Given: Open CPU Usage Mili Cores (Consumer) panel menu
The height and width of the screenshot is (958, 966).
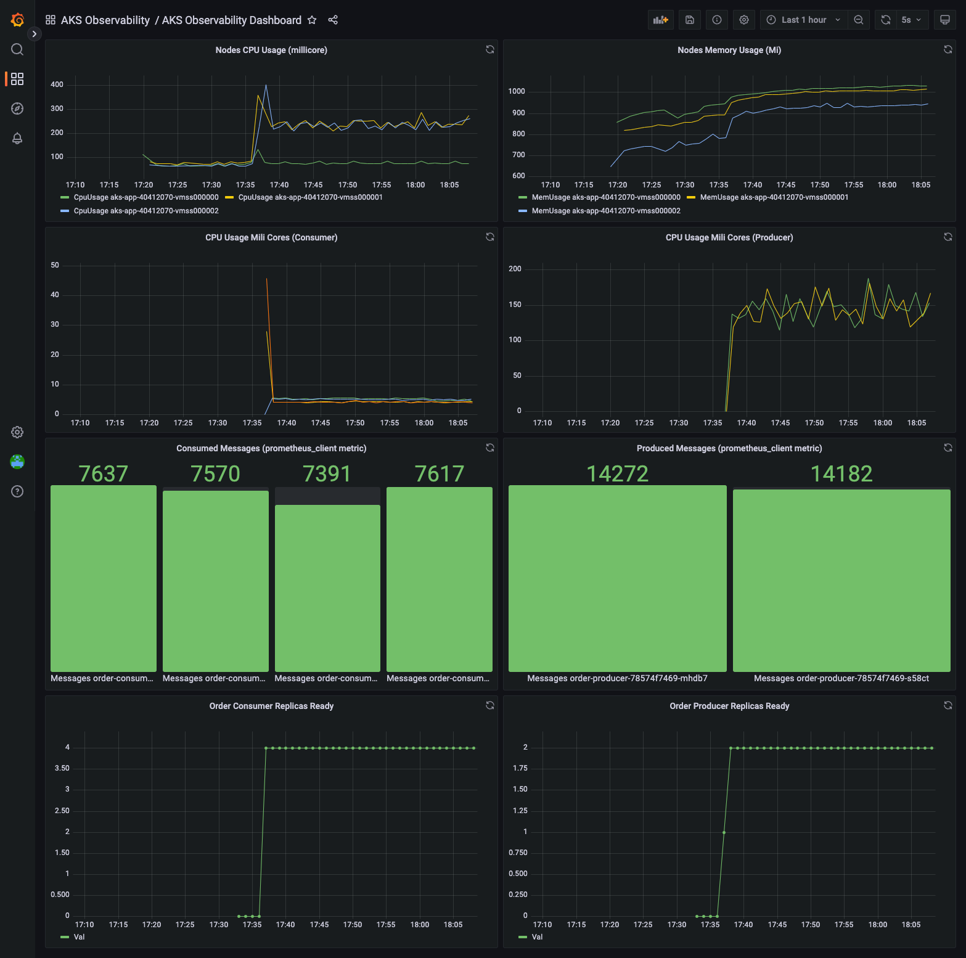Looking at the screenshot, I should click(x=271, y=237).
